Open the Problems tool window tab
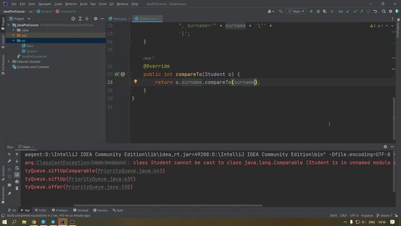Image resolution: width=401 pixels, height=226 pixels. tap(60, 210)
